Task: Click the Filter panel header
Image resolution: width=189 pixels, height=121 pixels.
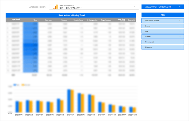Action: point(163,15)
